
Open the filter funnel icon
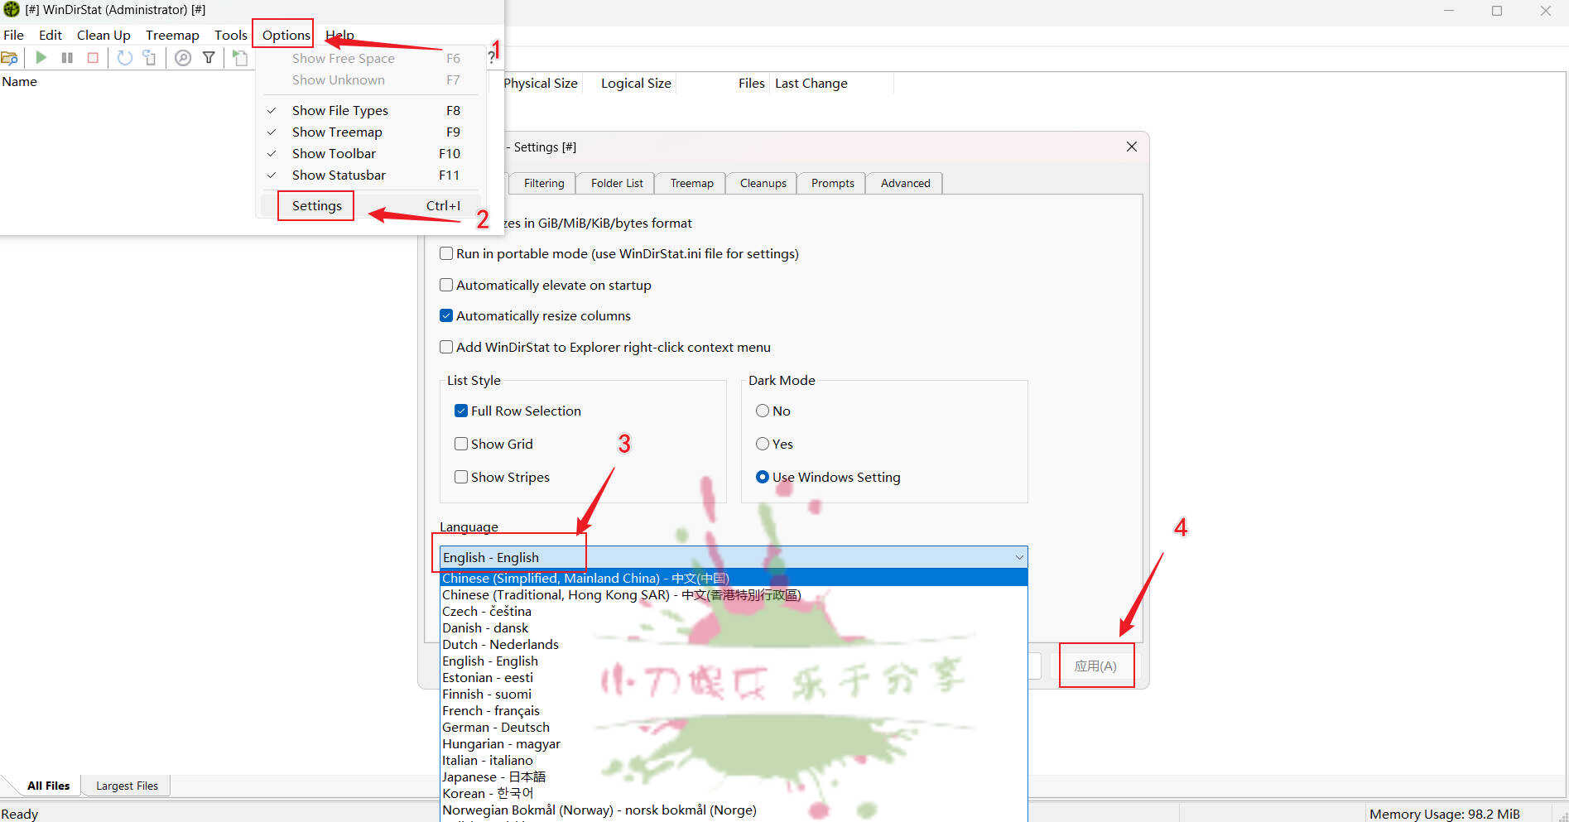pyautogui.click(x=209, y=58)
